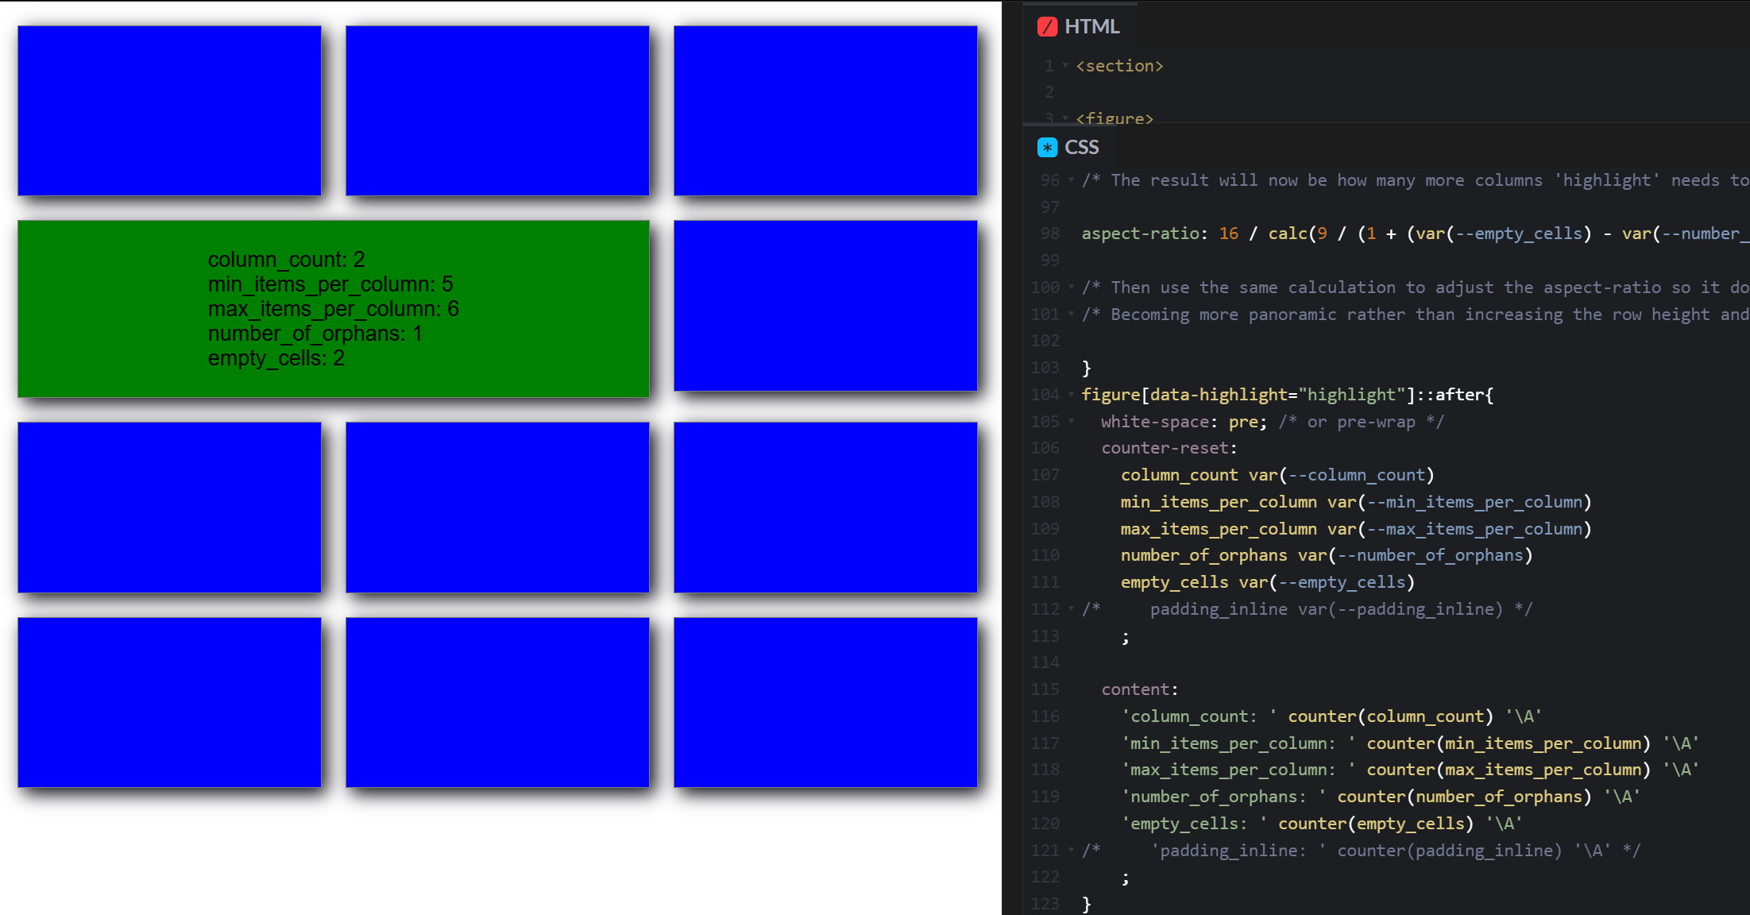Click 'number_of_orphans: 1' in the green box
The height and width of the screenshot is (915, 1750).
pyautogui.click(x=315, y=334)
